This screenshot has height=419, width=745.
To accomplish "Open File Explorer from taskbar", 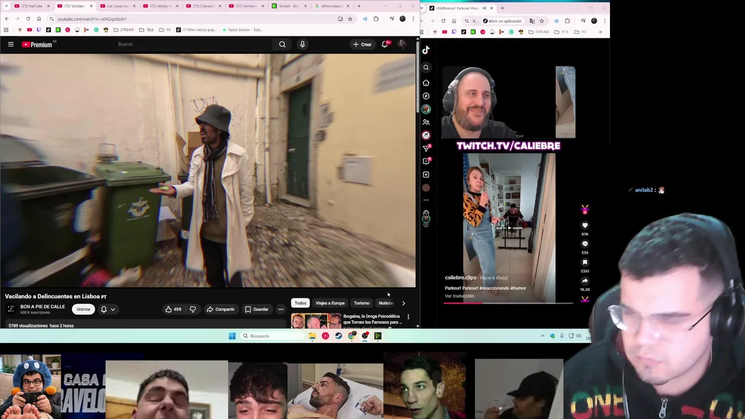I will pyautogui.click(x=313, y=336).
